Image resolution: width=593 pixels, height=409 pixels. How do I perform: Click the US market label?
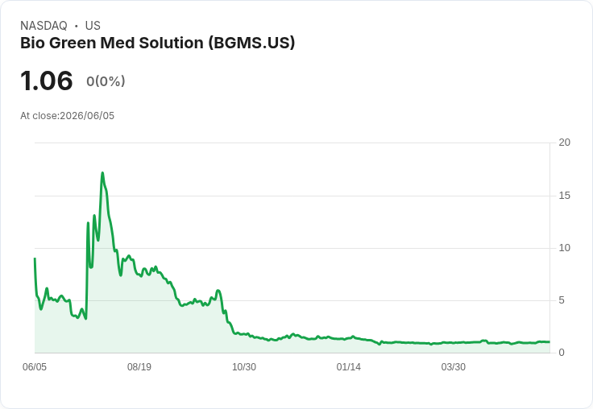click(x=93, y=26)
